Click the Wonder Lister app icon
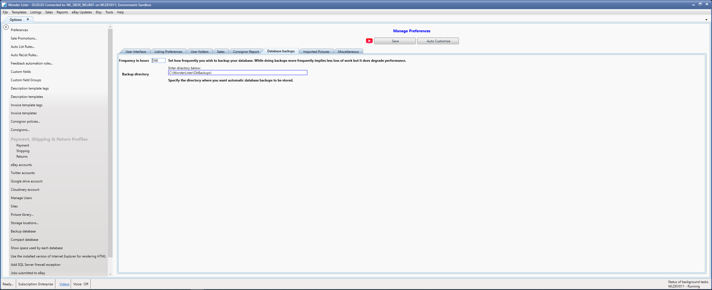The image size is (712, 290). 4,5
